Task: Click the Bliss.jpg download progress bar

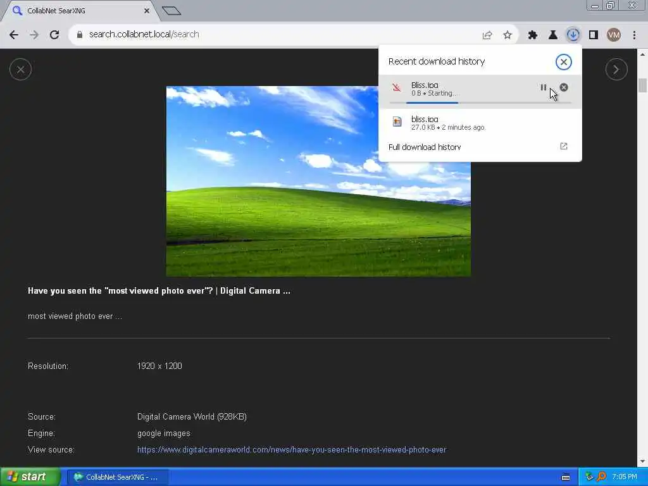Action: [480, 103]
